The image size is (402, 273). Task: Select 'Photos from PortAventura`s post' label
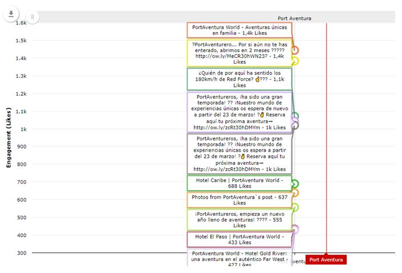coord(239,200)
